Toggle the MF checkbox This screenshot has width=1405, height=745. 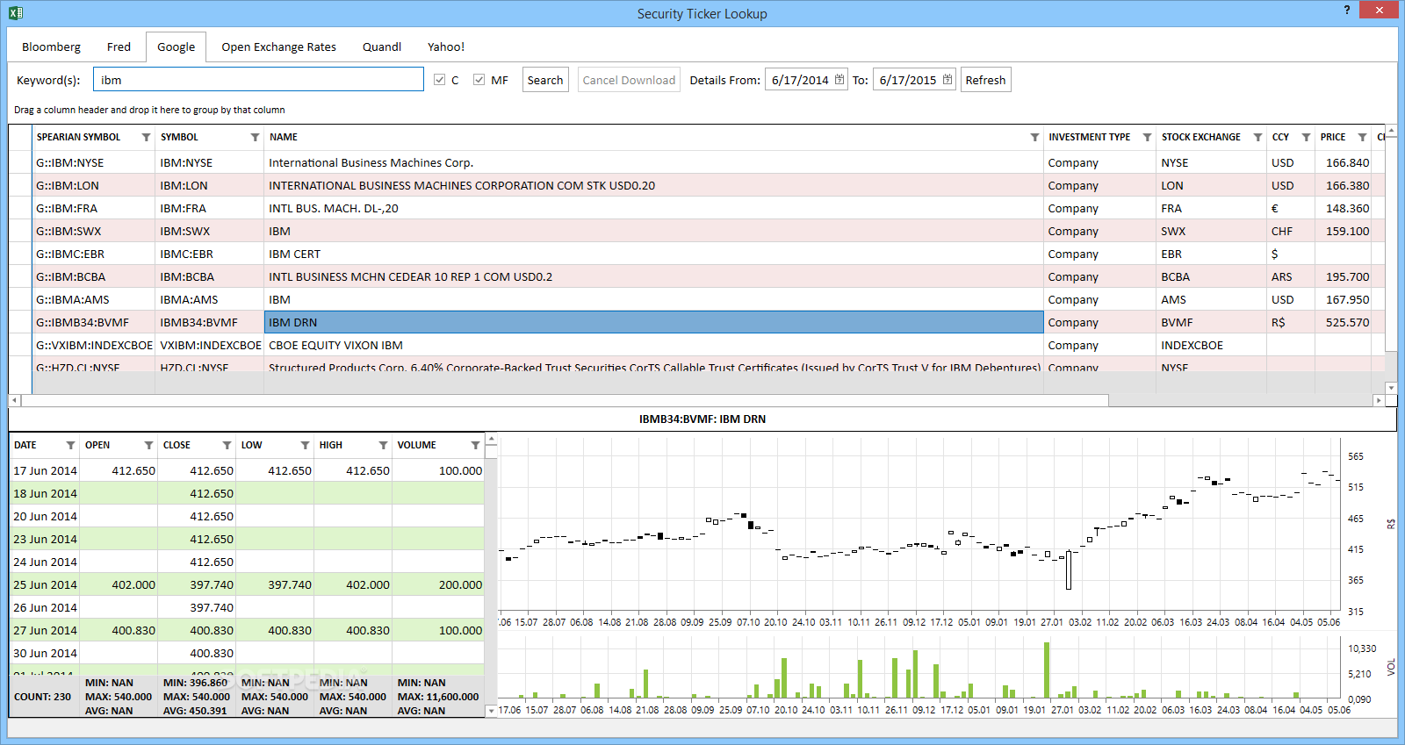click(x=479, y=80)
